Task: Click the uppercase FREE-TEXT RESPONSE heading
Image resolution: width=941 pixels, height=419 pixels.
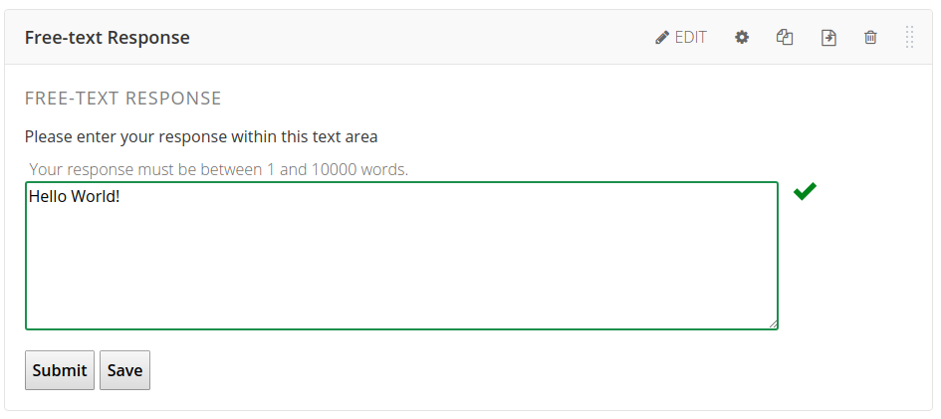Action: click(x=122, y=99)
